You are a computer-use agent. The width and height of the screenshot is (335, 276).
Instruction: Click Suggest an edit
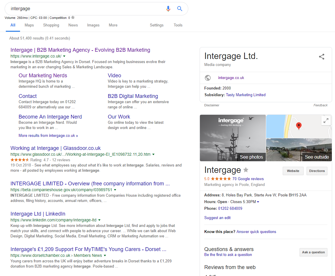[217, 218]
